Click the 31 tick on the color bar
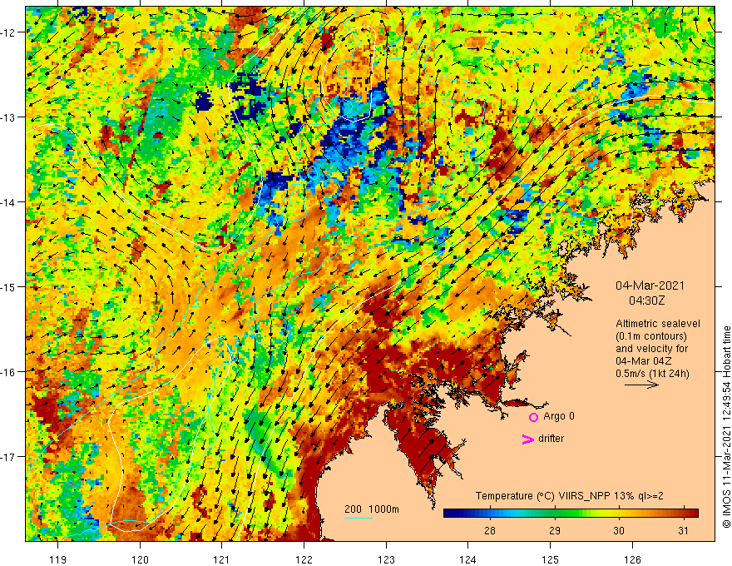732x566 pixels. [x=684, y=530]
